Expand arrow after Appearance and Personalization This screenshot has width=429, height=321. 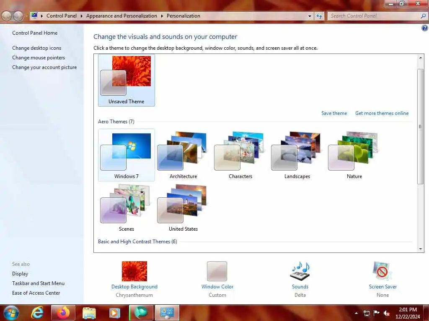[x=162, y=16]
